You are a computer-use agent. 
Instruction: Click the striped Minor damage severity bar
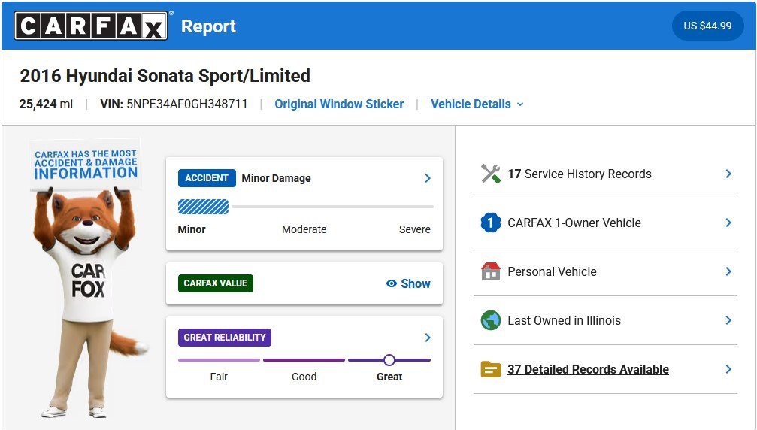(x=203, y=207)
